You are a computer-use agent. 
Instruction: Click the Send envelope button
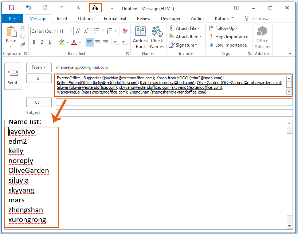[x=13, y=77]
